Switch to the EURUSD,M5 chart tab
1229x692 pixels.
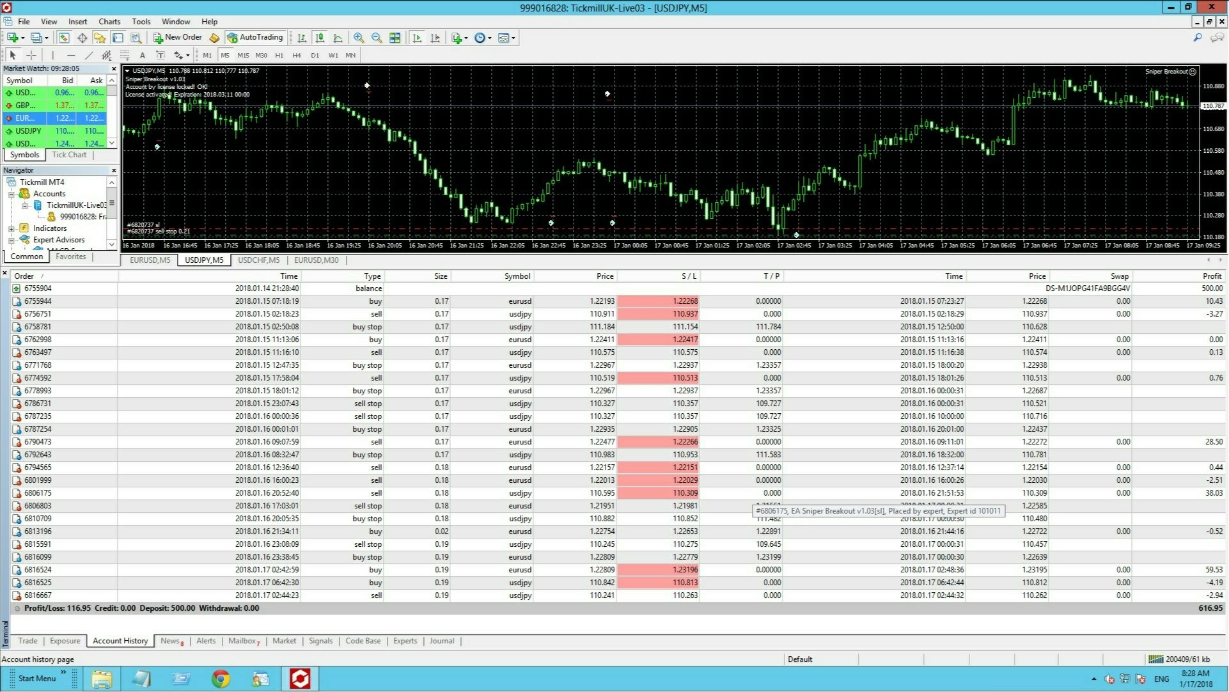150,260
